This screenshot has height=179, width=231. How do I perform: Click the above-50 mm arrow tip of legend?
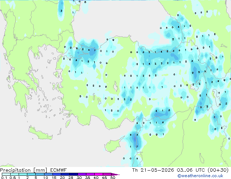[115, 174]
